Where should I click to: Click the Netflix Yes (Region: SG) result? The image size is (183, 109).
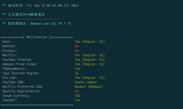(x=90, y=55)
